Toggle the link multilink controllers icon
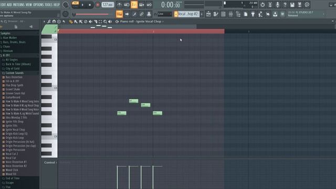Image resolution: width=336 pixels, height=189 pixels. click(141, 14)
